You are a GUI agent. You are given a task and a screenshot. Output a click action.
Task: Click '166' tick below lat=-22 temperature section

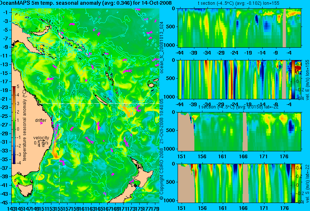point(243,156)
